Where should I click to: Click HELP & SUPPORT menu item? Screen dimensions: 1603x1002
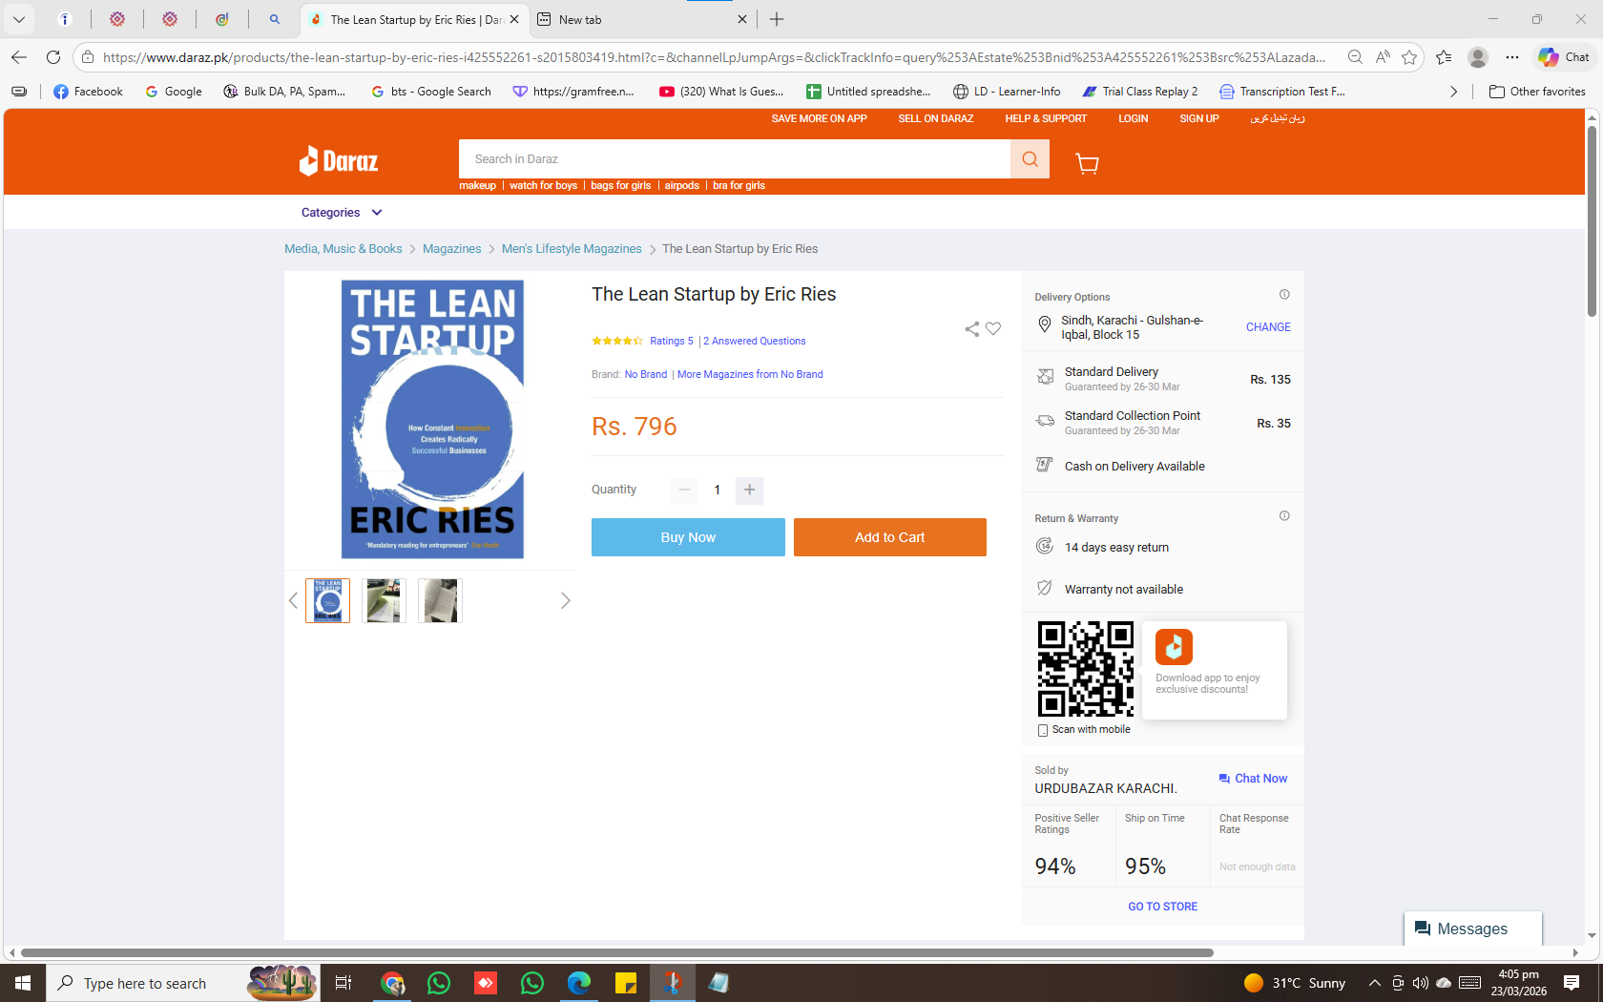pos(1046,118)
